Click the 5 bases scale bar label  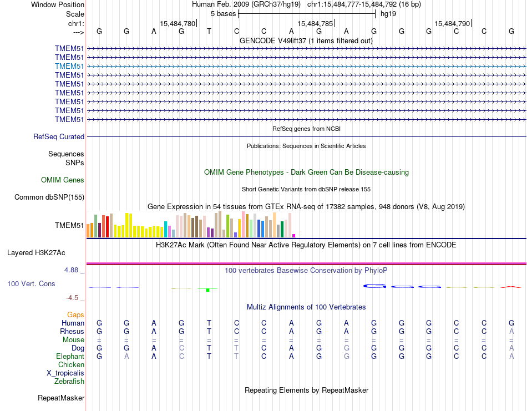pyautogui.click(x=223, y=14)
